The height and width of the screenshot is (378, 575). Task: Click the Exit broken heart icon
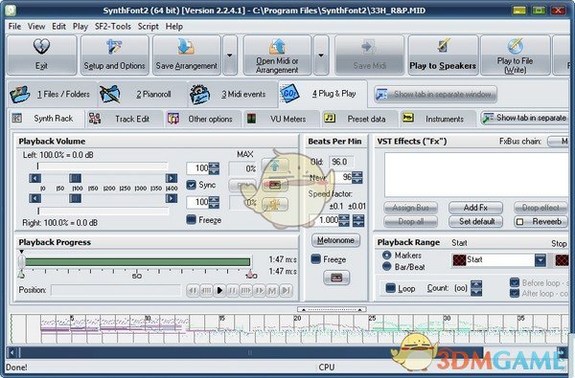tap(41, 47)
